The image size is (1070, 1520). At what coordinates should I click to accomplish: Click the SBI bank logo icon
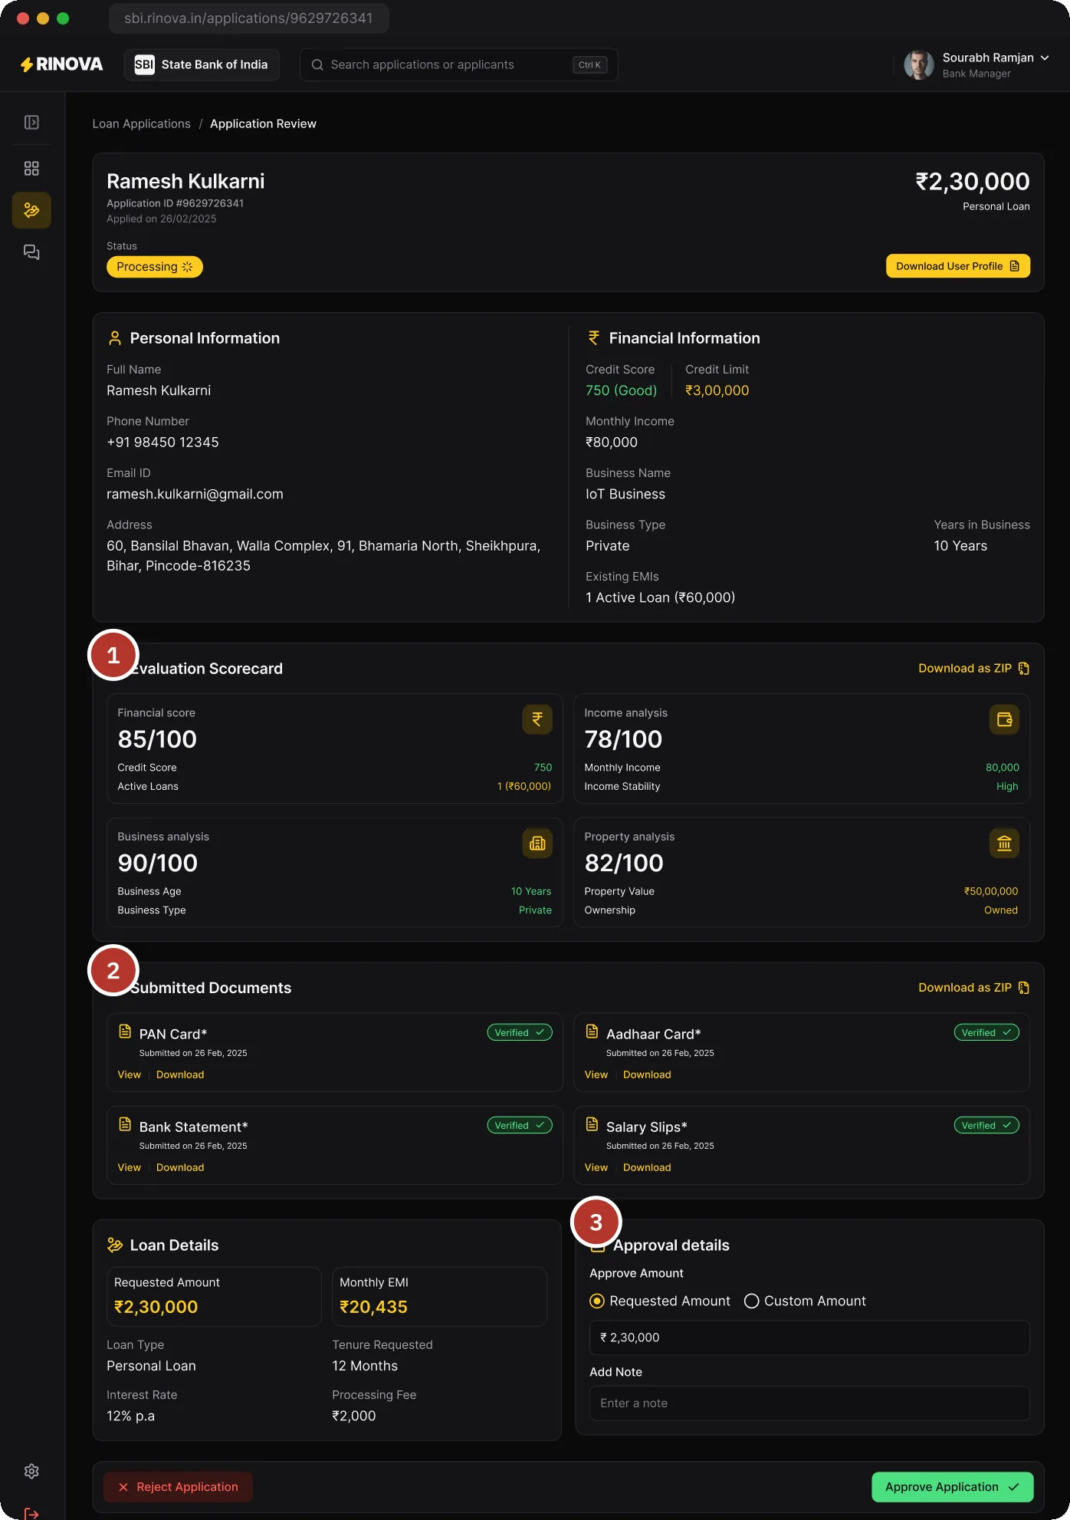(144, 64)
